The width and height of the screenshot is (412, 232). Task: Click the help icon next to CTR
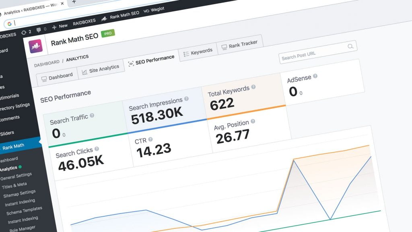(150, 139)
